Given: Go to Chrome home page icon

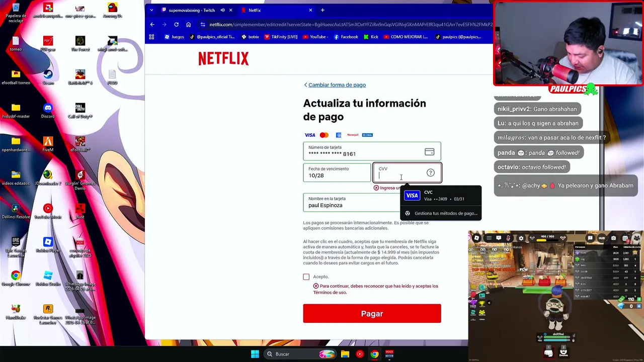Looking at the screenshot, I should coord(188,24).
